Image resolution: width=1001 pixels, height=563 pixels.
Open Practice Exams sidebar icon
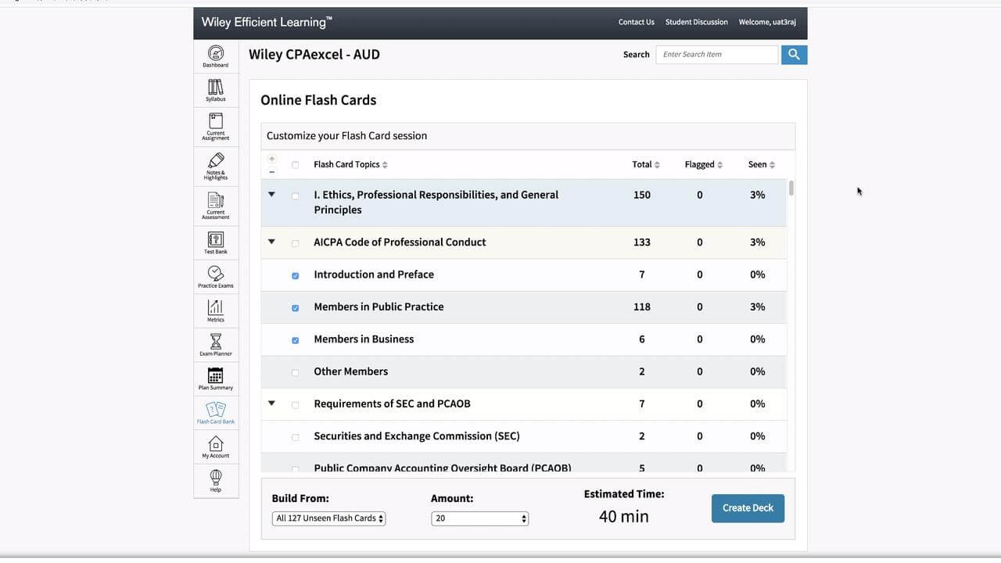pyautogui.click(x=216, y=276)
